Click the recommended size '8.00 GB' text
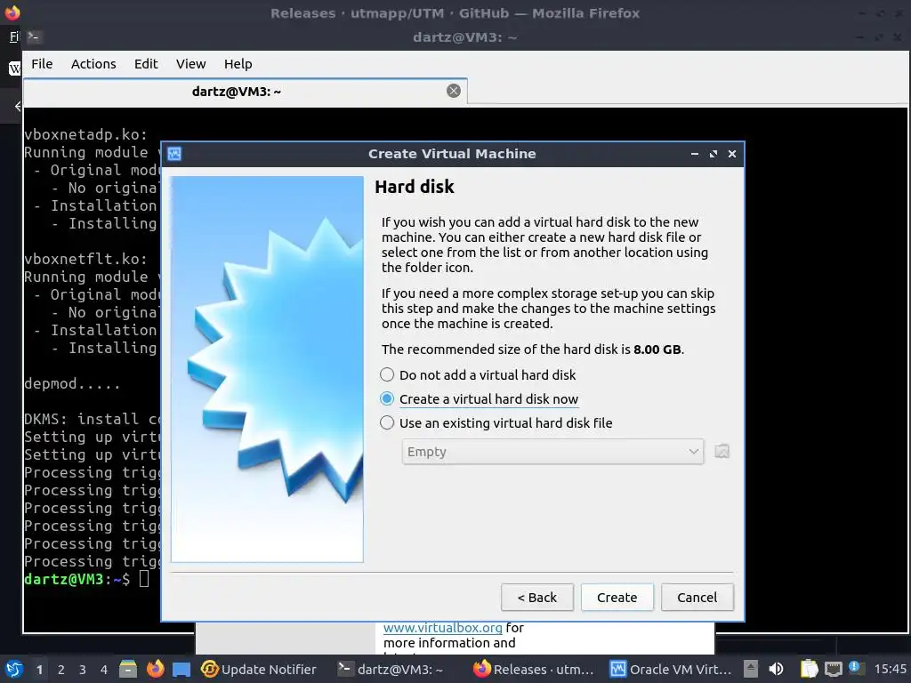This screenshot has width=911, height=683. click(x=657, y=350)
